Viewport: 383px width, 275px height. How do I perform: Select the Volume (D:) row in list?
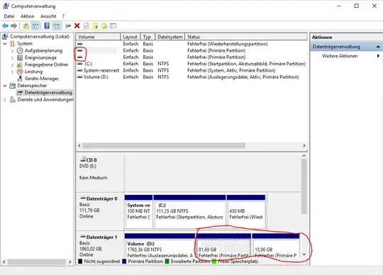click(191, 77)
